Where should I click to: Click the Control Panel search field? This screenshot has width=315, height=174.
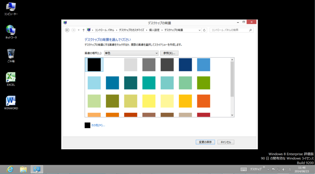[232, 30]
